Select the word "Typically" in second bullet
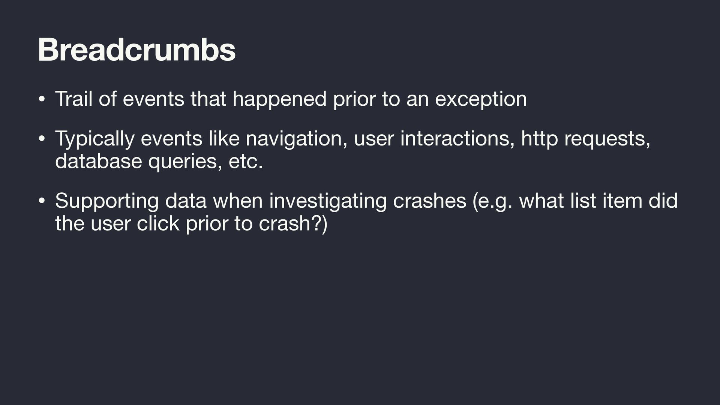The image size is (720, 405). click(95, 139)
